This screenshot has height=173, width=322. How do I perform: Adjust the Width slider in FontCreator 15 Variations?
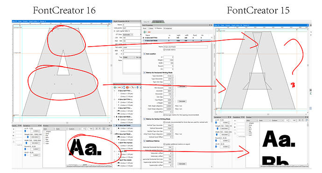click(216, 135)
